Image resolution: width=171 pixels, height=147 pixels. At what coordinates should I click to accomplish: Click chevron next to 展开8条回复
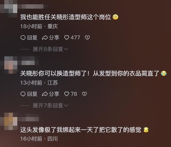click(66, 49)
